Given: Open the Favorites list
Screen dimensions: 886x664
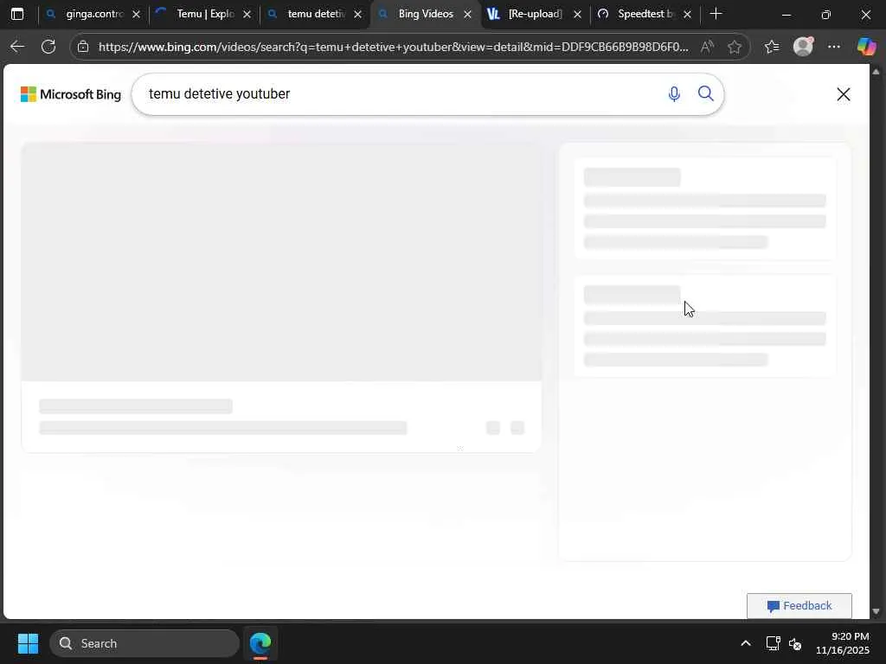Looking at the screenshot, I should pos(772,47).
